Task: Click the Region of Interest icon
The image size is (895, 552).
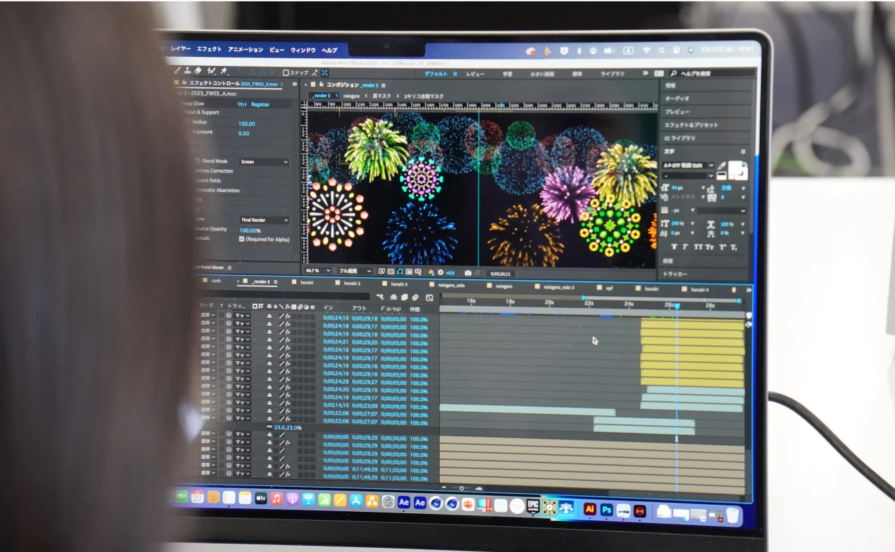Action: [409, 271]
